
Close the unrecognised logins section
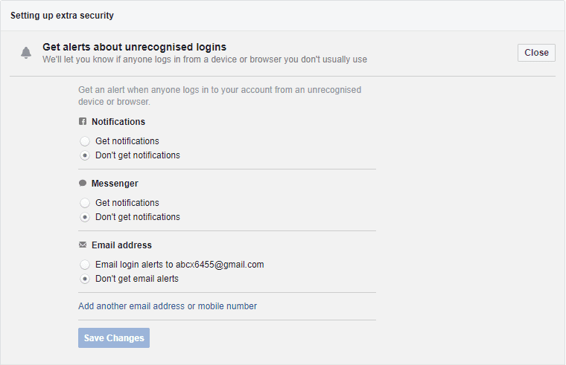(536, 53)
